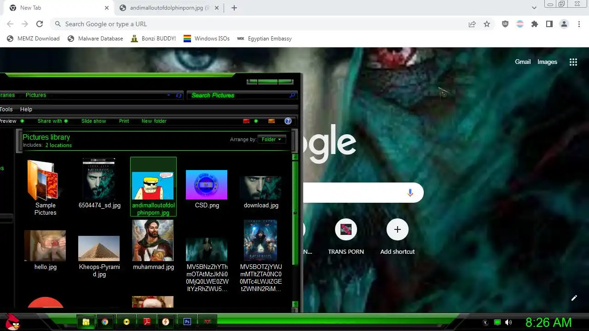Viewport: 589px width, 331px height.
Task: Open the Malware Database bookmark
Action: point(95,39)
